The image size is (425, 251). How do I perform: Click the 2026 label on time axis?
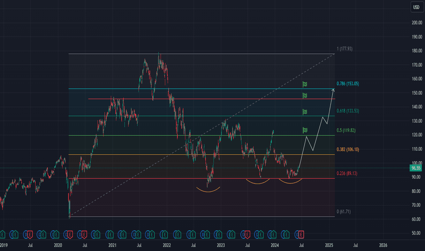tap(383, 245)
